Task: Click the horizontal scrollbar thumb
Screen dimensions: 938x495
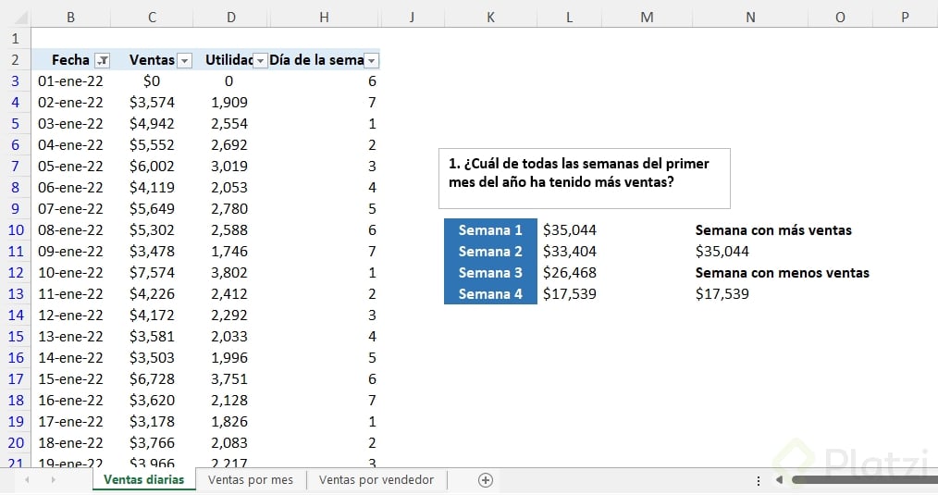Action: click(x=864, y=480)
